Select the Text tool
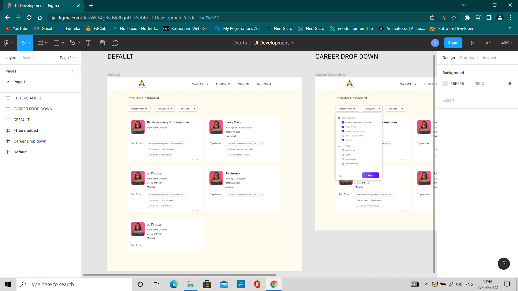Image resolution: width=518 pixels, height=291 pixels. pos(88,43)
